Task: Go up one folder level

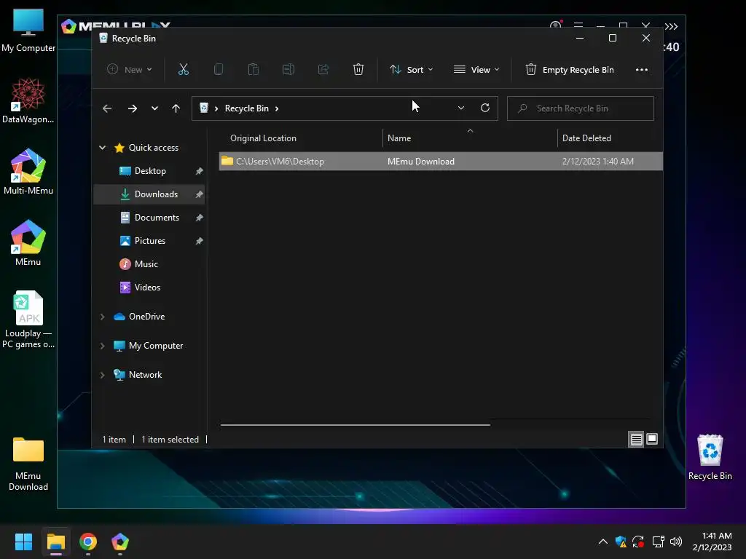Action: (x=176, y=108)
